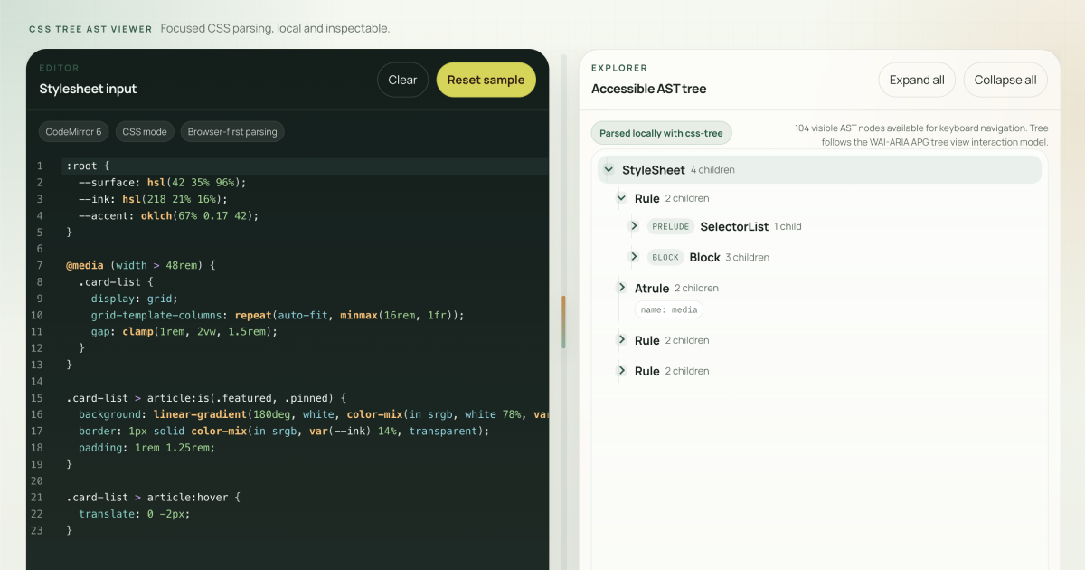1085x570 pixels.
Task: Expand the Atrule node chevron
Action: point(621,288)
